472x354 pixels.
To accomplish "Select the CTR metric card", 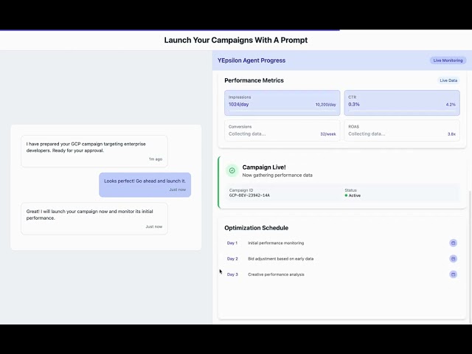I will (402, 103).
